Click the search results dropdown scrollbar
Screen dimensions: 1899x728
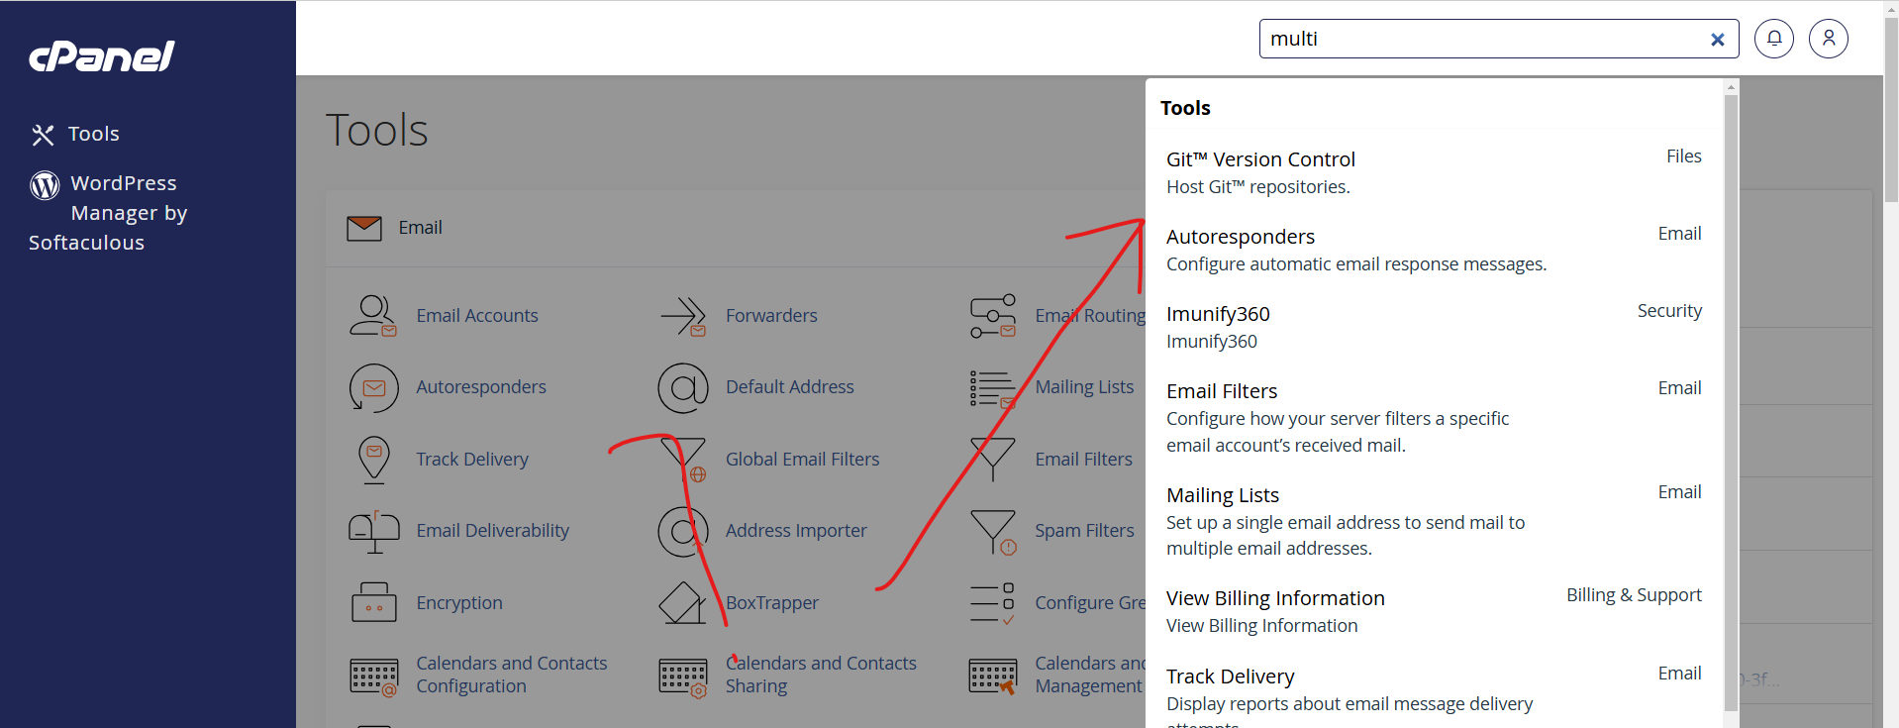click(x=1730, y=396)
